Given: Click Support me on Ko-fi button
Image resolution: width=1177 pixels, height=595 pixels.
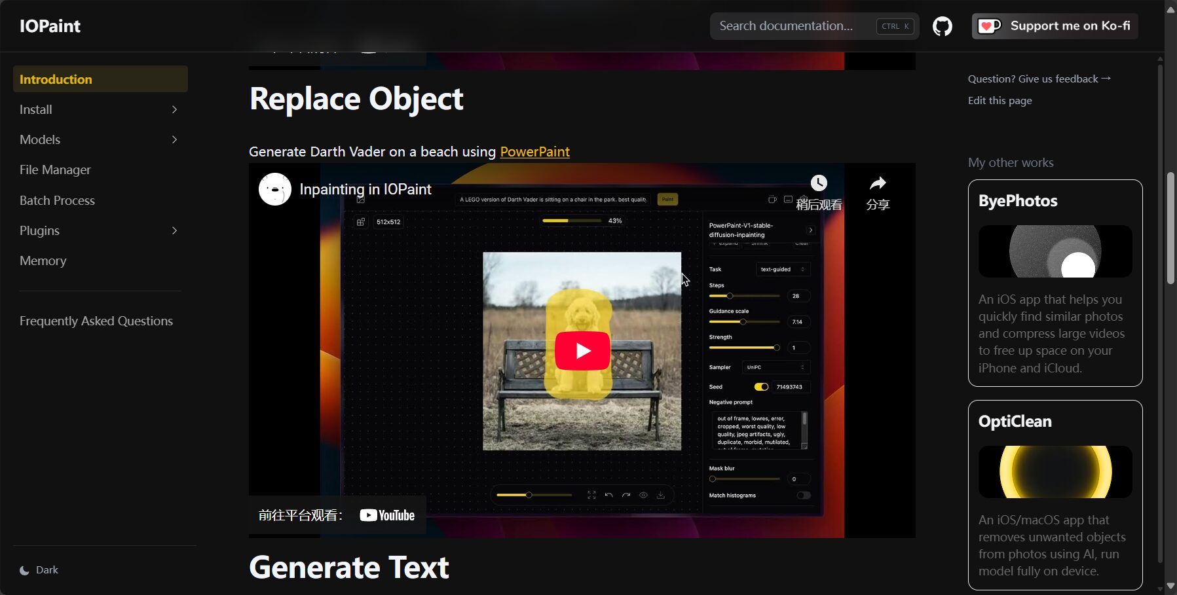Looking at the screenshot, I should [x=1055, y=26].
